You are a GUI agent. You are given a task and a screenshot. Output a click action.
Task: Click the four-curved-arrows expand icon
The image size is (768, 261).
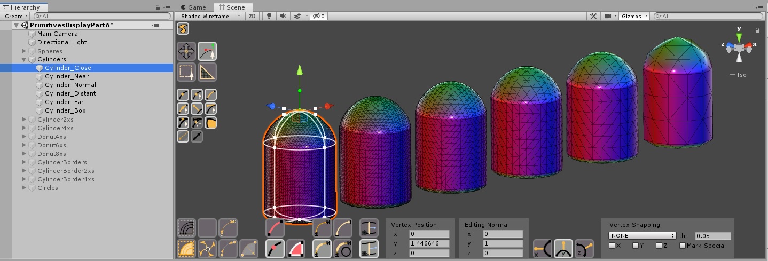point(207,249)
